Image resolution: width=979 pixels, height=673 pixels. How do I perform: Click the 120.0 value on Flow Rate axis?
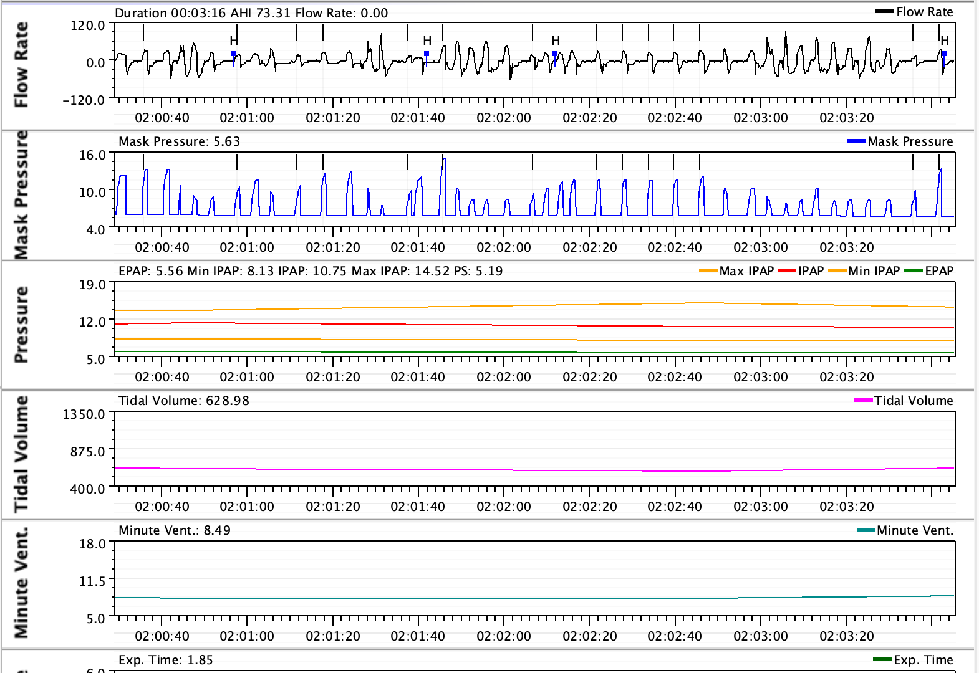(88, 26)
